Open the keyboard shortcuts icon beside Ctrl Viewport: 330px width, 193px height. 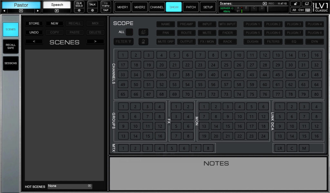[x=307, y=10]
